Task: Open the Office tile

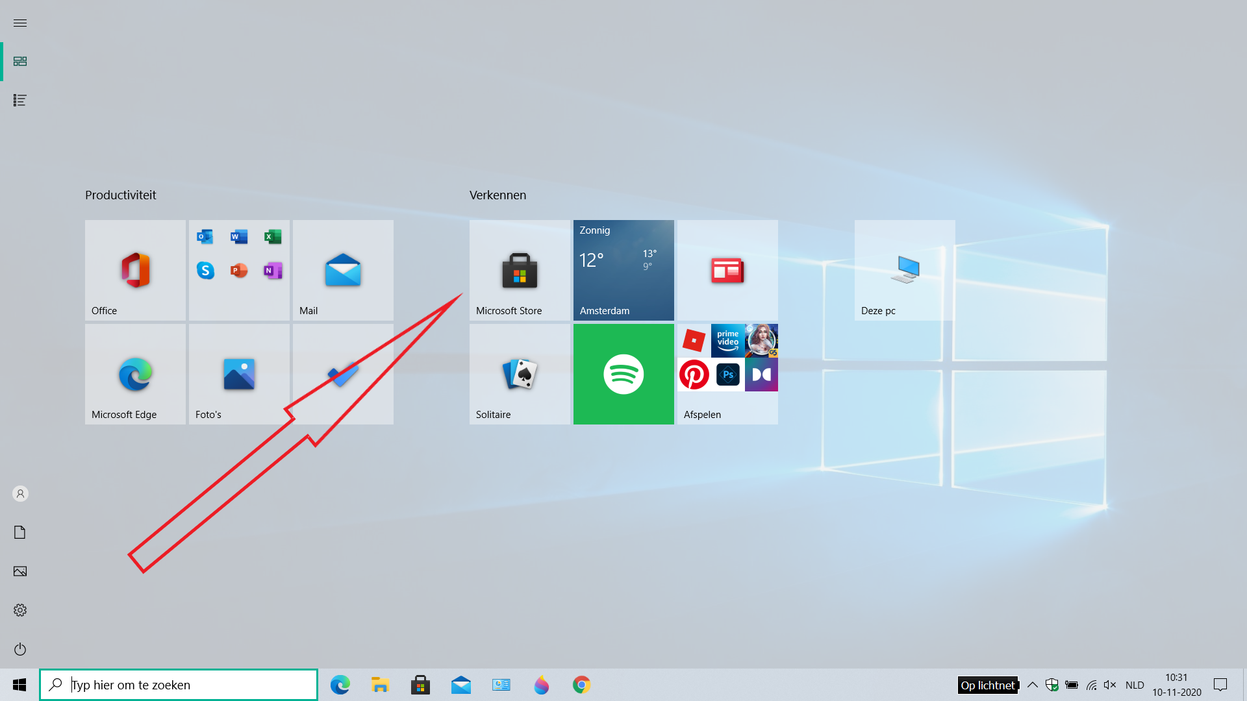Action: coord(135,270)
